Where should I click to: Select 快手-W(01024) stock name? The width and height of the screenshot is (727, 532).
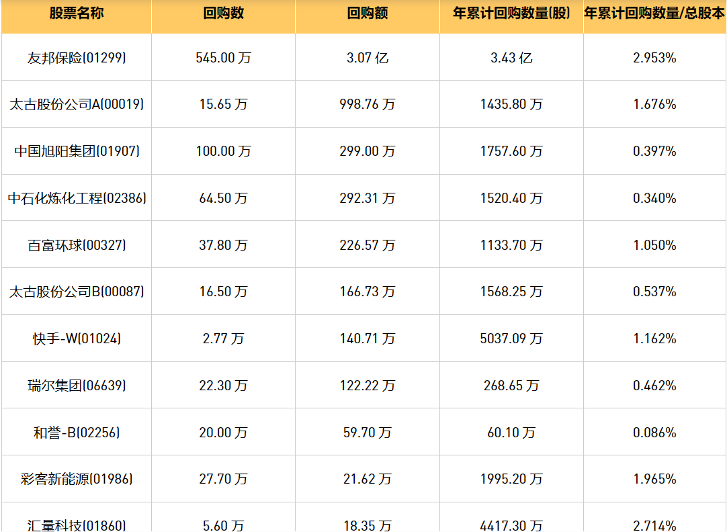click(77, 339)
